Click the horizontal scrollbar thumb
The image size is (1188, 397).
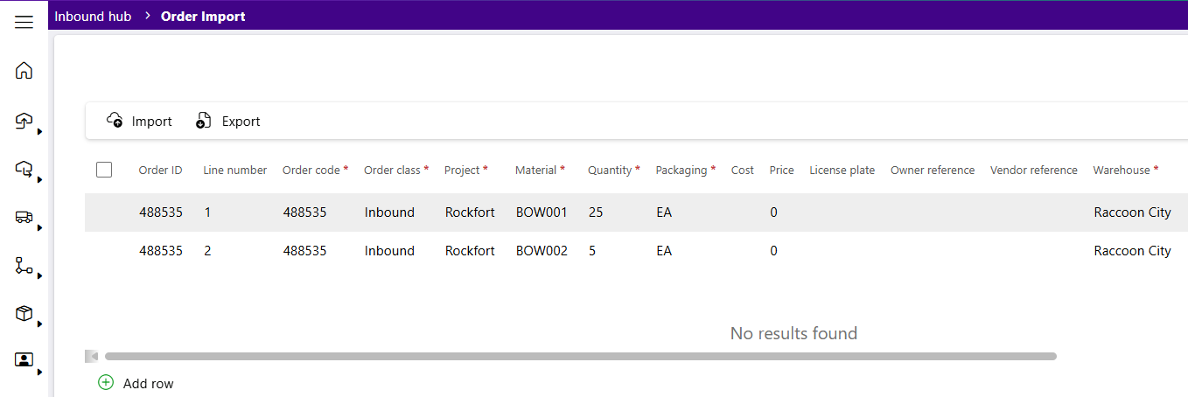point(581,356)
